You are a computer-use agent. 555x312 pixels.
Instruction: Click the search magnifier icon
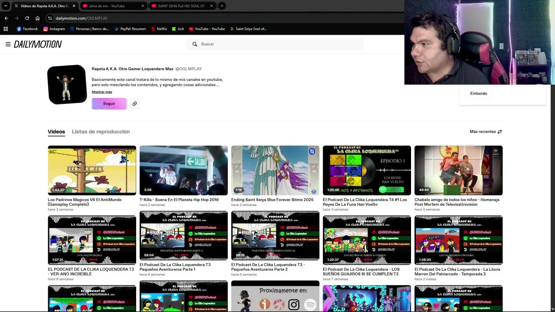(195, 44)
